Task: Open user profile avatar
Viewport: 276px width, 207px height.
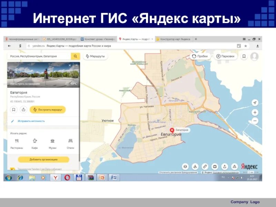Action: [254, 56]
